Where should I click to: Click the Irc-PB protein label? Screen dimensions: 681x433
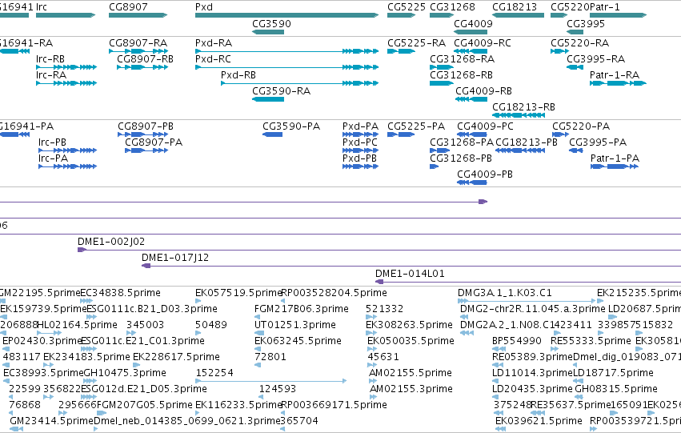coord(52,142)
